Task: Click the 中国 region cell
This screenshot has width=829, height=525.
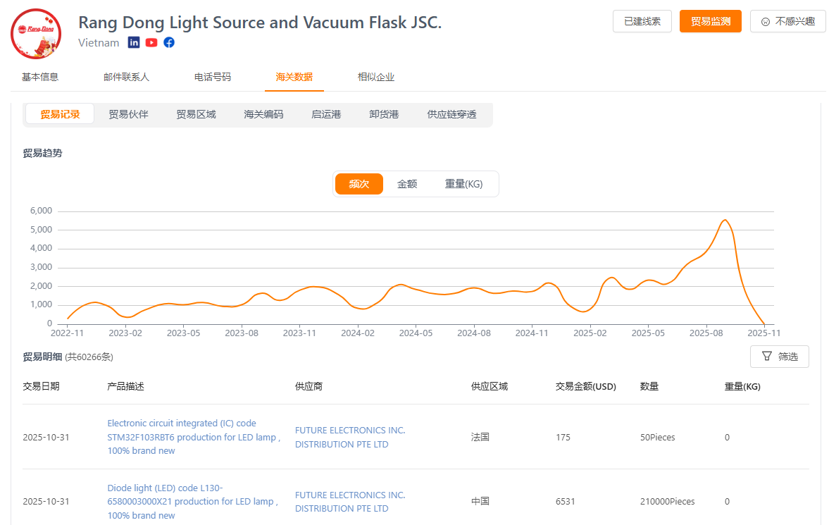Action: click(480, 501)
